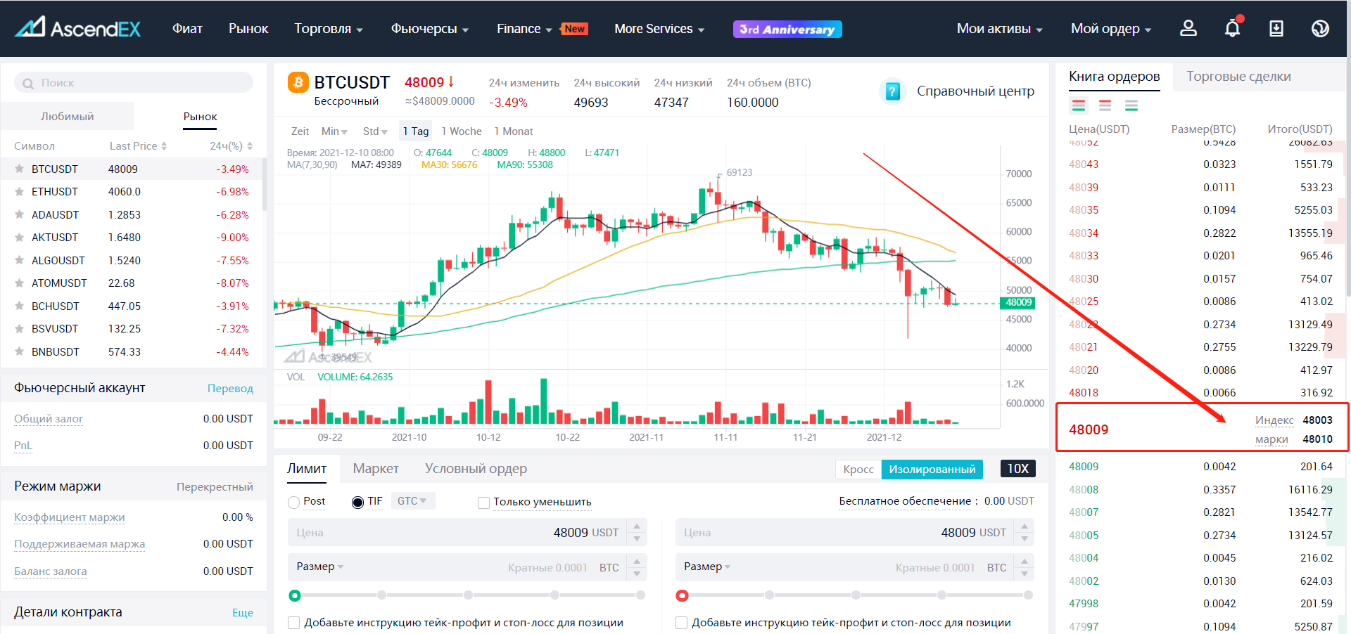Screen dimensions: 1351x634
Task: Select the 1 Monat chart interval
Action: [514, 131]
